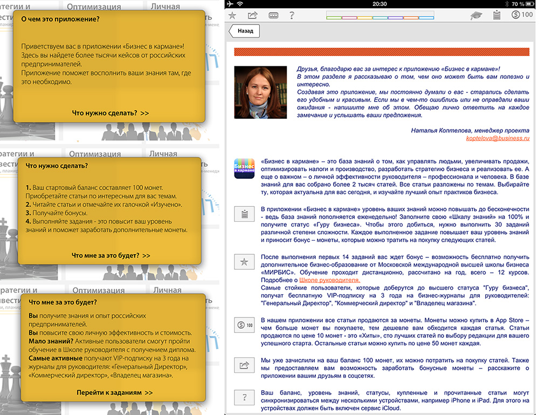539x415 pixels.
Task: Click text Наталья Коптелова, менеджер проекта
Action: click(470, 131)
